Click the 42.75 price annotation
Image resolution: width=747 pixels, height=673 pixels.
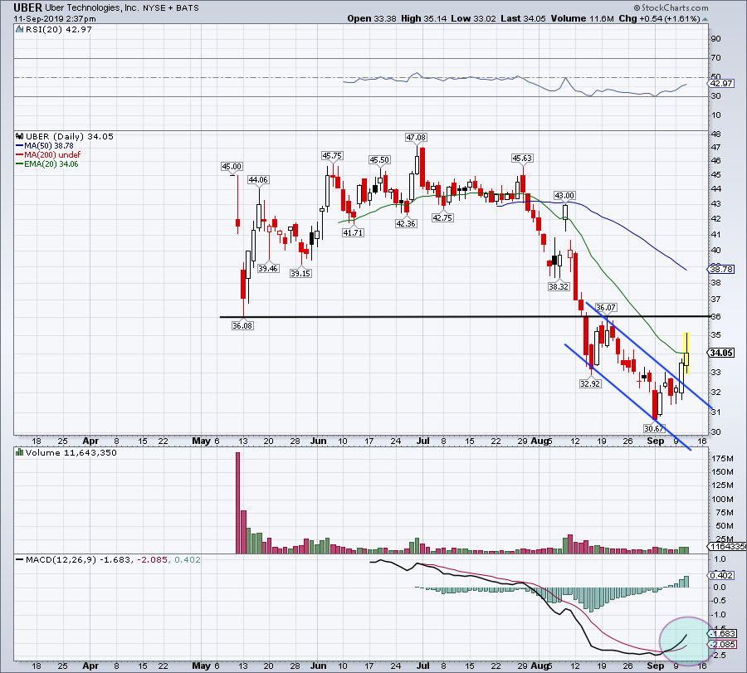(442, 217)
